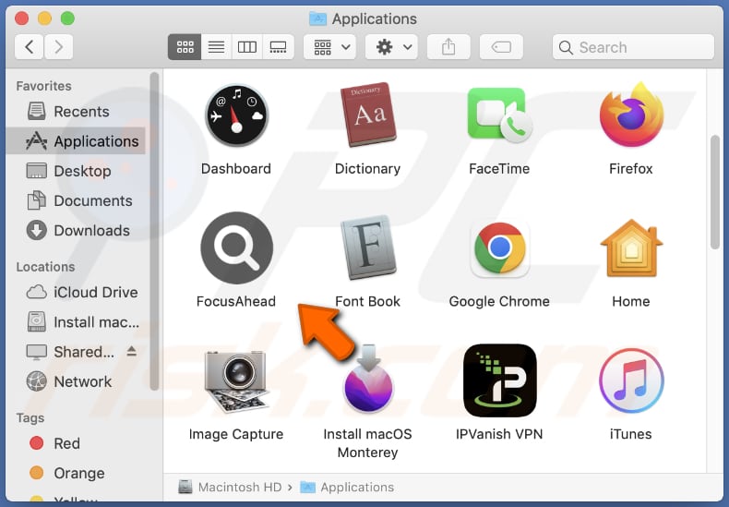The width and height of the screenshot is (729, 507).
Task: Open the group-by arrangement dropdown
Action: (330, 47)
